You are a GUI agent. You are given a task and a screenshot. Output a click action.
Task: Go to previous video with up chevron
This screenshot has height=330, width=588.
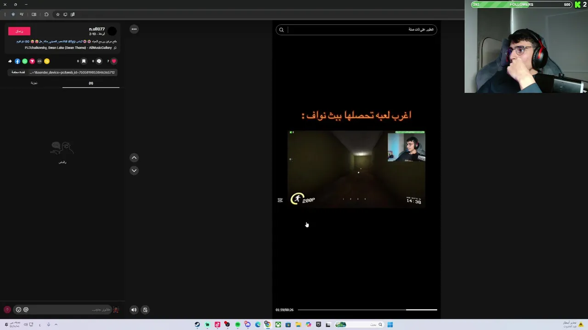coord(134,158)
